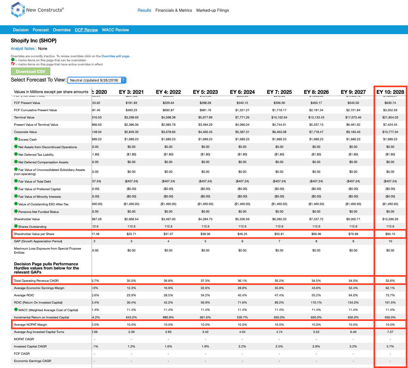Click green dot beside Shares Outstanding
408x368 pixels.
(16, 226)
